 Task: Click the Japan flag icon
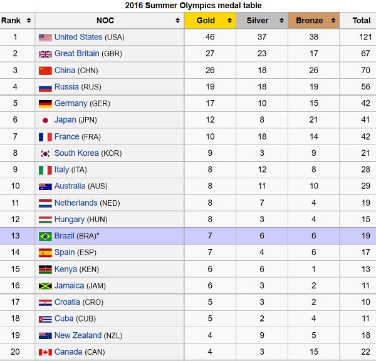tap(45, 120)
